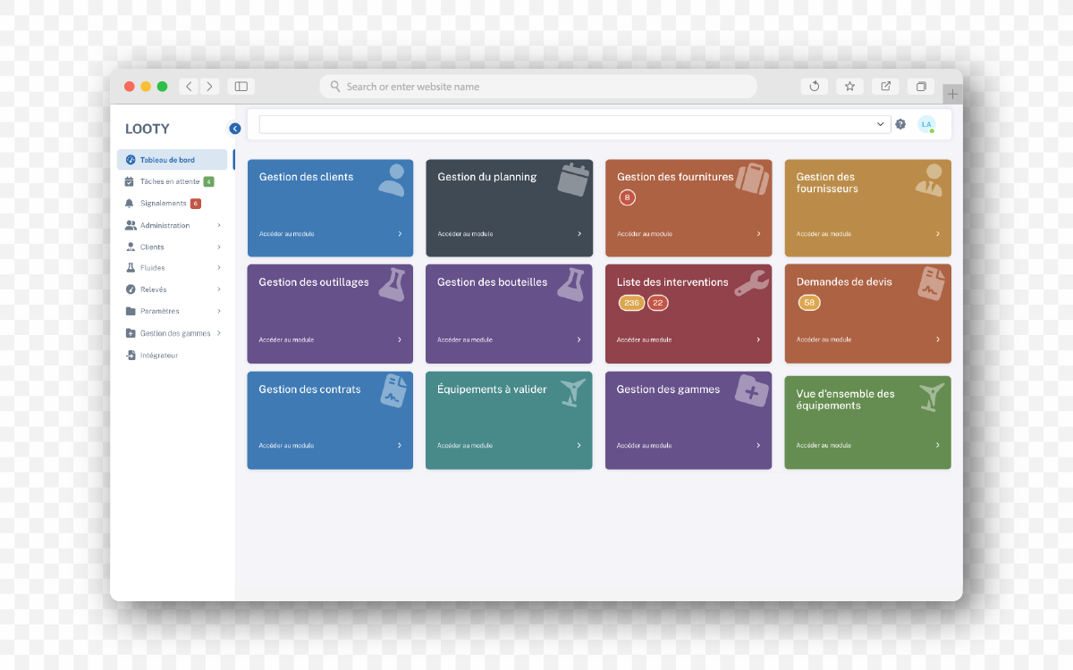Expand the Clients submenu chevron

pos(219,247)
